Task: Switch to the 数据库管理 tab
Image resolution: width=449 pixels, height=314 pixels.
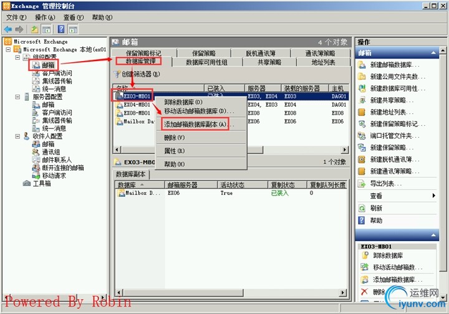Action: 141,62
